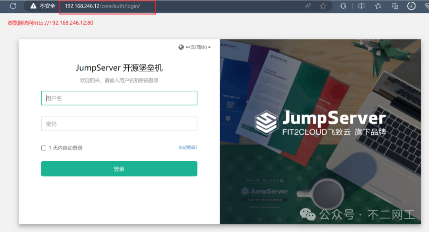The width and height of the screenshot is (429, 232).
Task: Click the 登录 login button
Action: 119,169
